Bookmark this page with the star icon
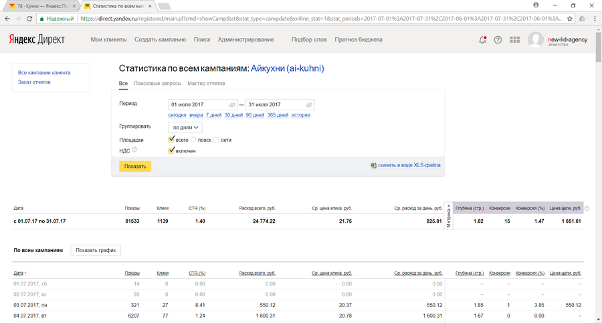 pos(570,19)
